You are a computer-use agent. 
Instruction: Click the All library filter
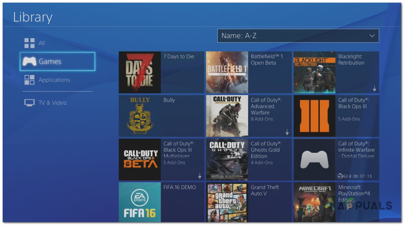coord(42,43)
